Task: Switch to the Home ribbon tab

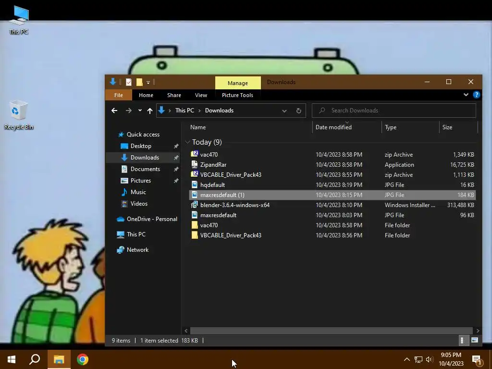Action: click(146, 95)
